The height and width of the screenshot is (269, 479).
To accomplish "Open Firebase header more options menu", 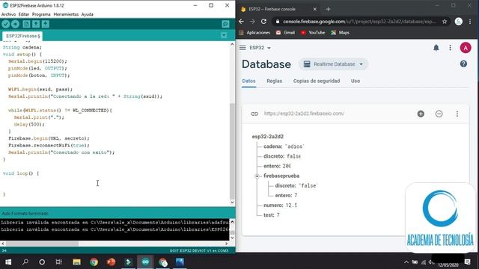I will click(x=451, y=48).
